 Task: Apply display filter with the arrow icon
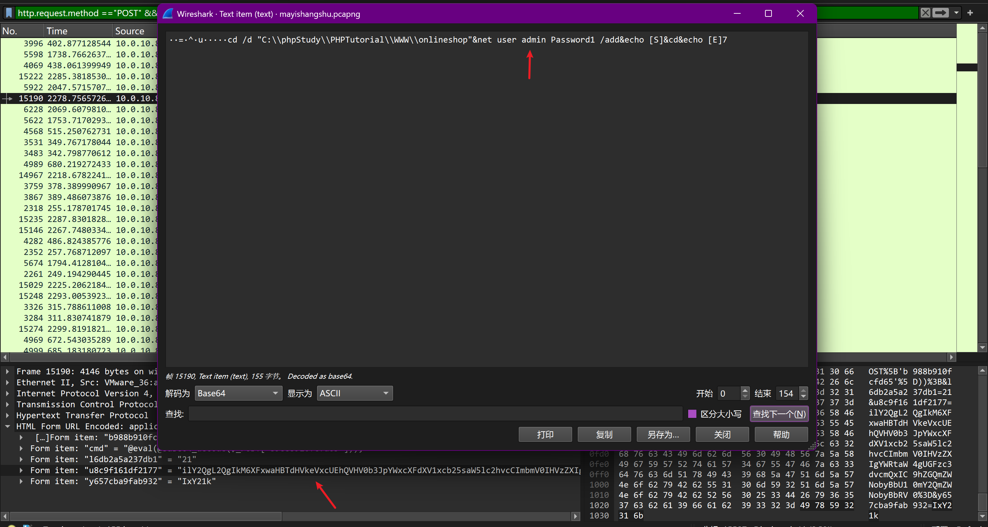pos(940,13)
